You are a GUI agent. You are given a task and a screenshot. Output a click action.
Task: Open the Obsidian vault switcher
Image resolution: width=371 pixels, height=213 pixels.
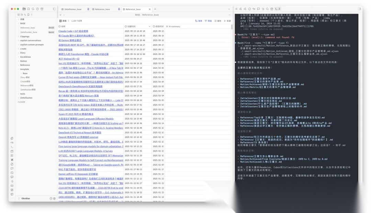(24, 198)
